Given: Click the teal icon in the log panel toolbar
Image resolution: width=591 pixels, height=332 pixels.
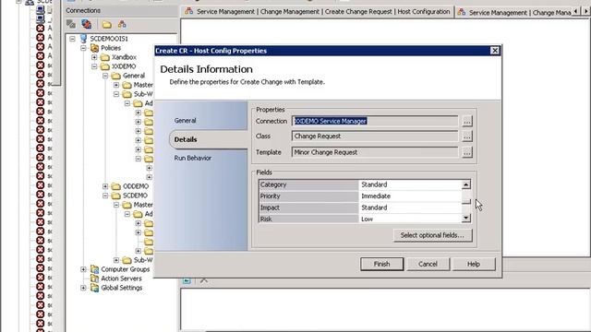Looking at the screenshot, I should [187, 280].
